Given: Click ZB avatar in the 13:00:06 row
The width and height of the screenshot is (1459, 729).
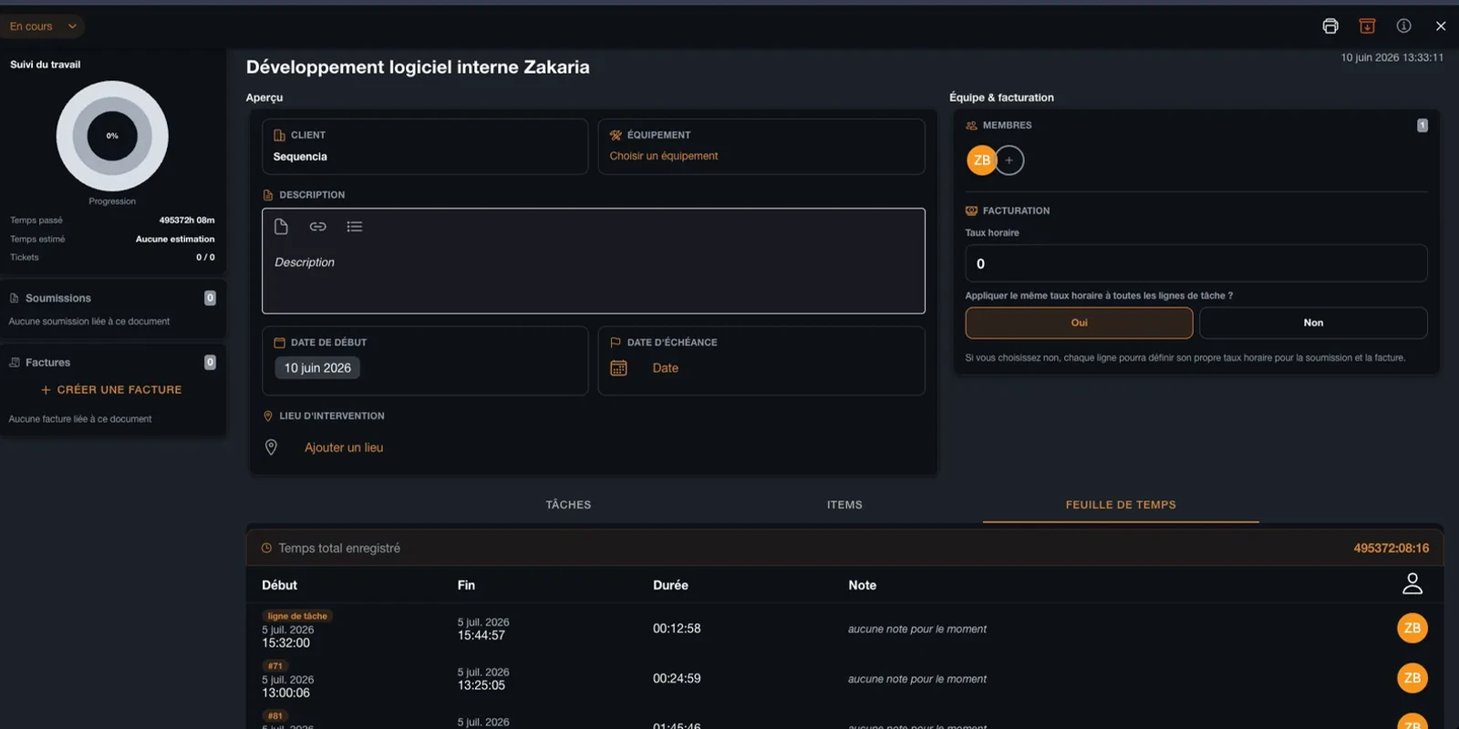Looking at the screenshot, I should tap(1412, 678).
